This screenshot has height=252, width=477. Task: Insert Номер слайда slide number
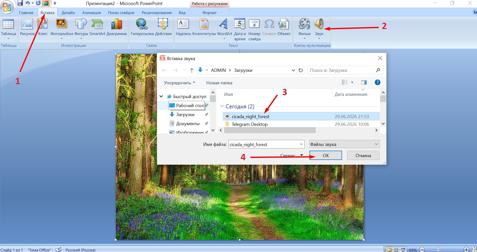click(254, 30)
